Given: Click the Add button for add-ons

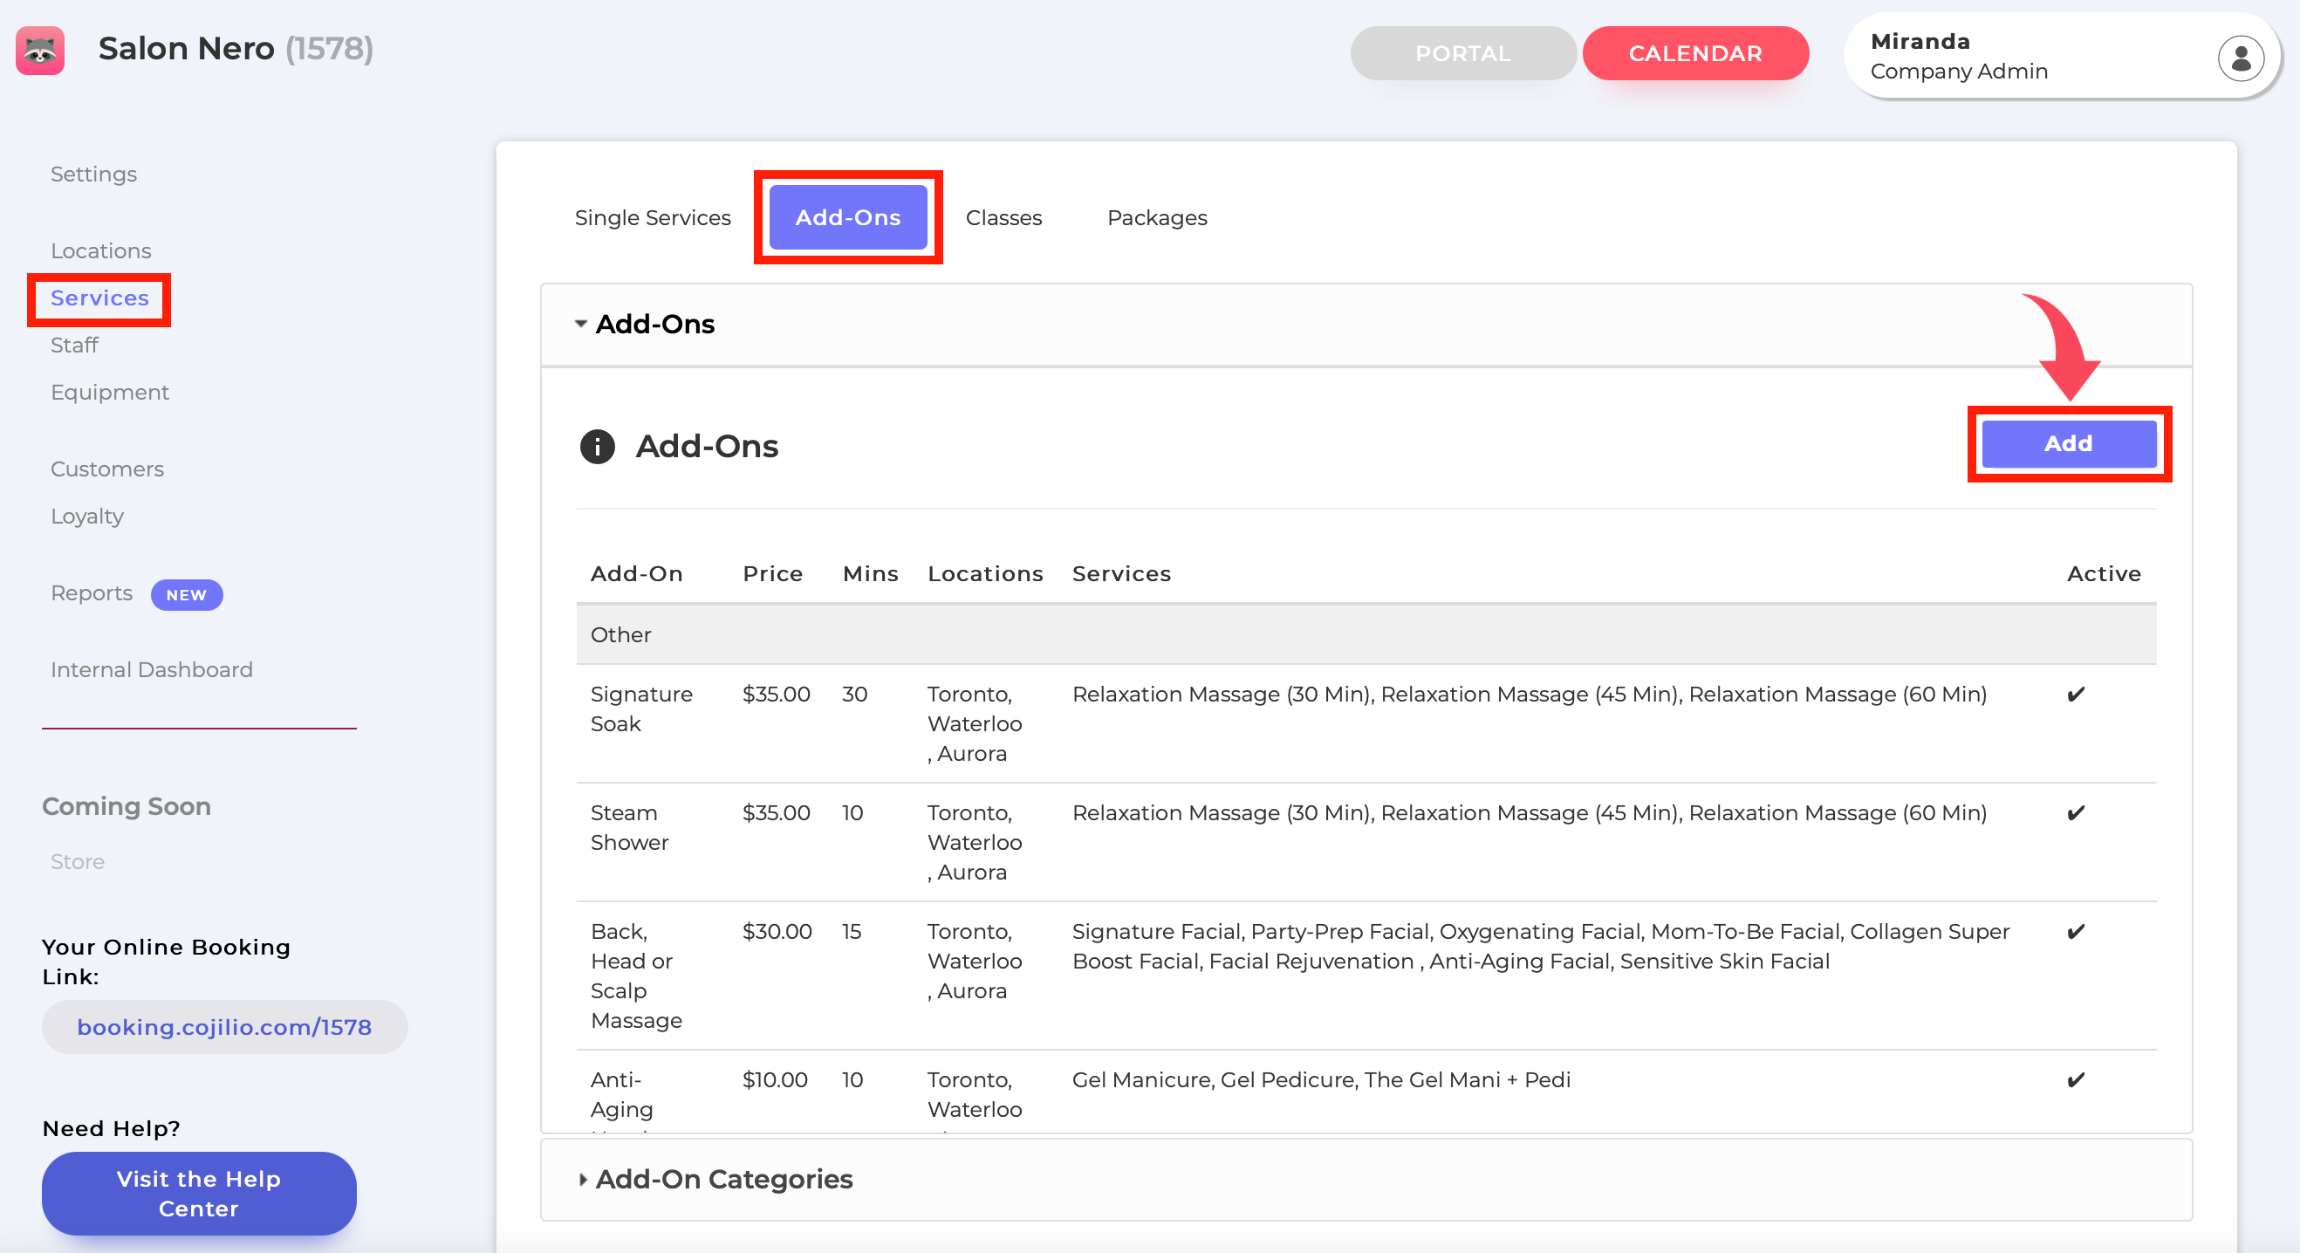Looking at the screenshot, I should (2069, 443).
